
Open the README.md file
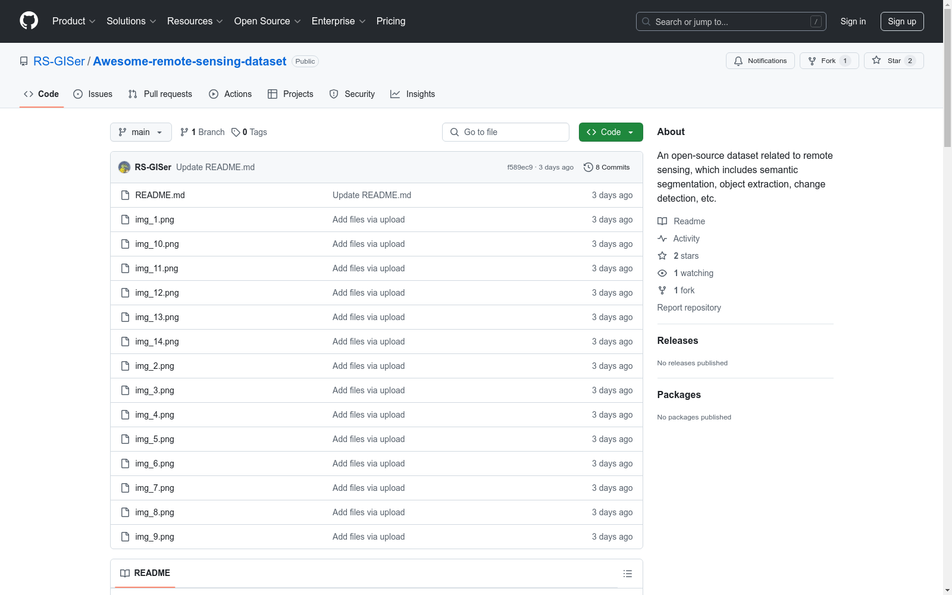(160, 195)
